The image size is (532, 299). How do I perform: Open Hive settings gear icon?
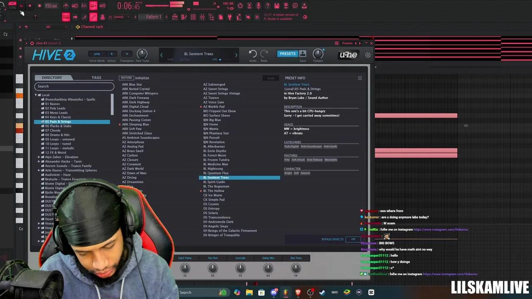coord(368,55)
